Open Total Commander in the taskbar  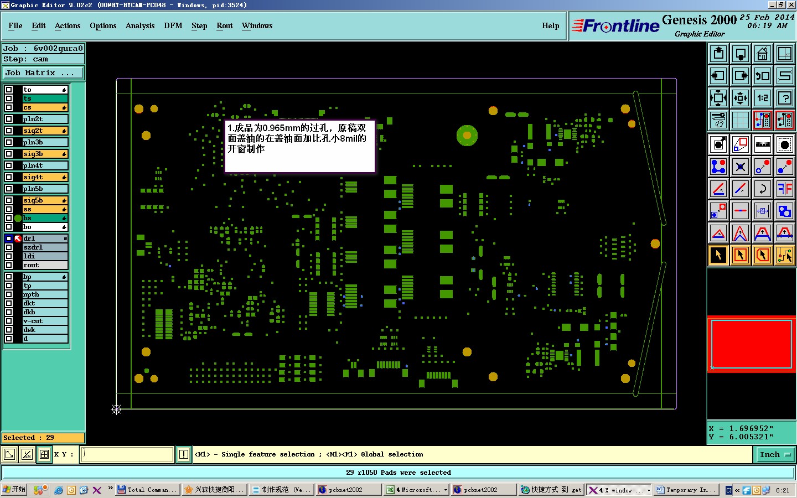point(148,490)
